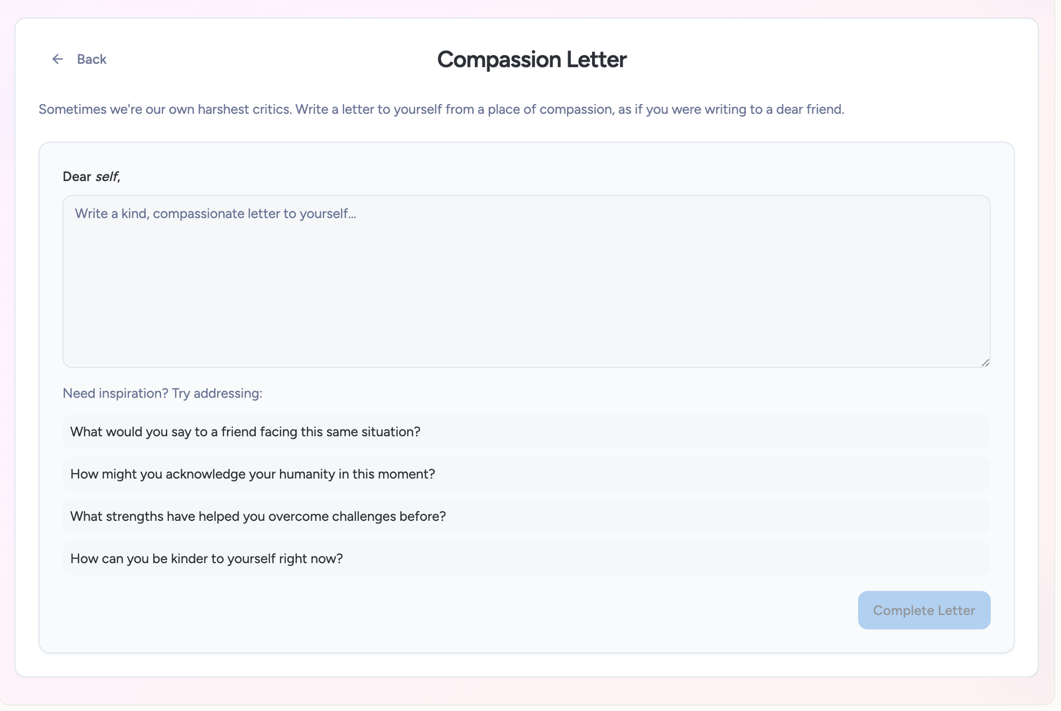Select the friend facing same situation prompt
1061x711 pixels.
[245, 432]
